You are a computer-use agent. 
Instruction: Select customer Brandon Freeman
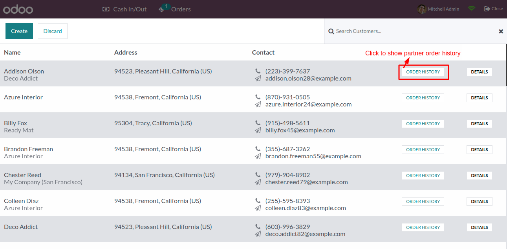28,149
